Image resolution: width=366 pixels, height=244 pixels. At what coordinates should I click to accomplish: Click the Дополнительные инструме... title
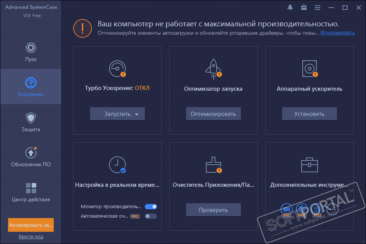point(309,185)
